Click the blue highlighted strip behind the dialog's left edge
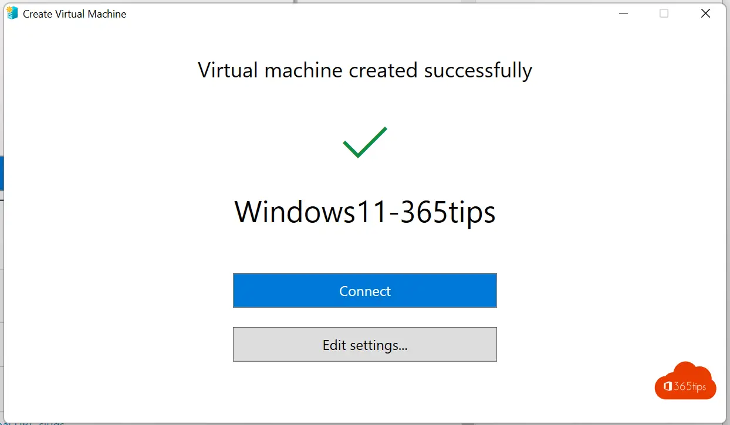The image size is (730, 425). pos(1,173)
